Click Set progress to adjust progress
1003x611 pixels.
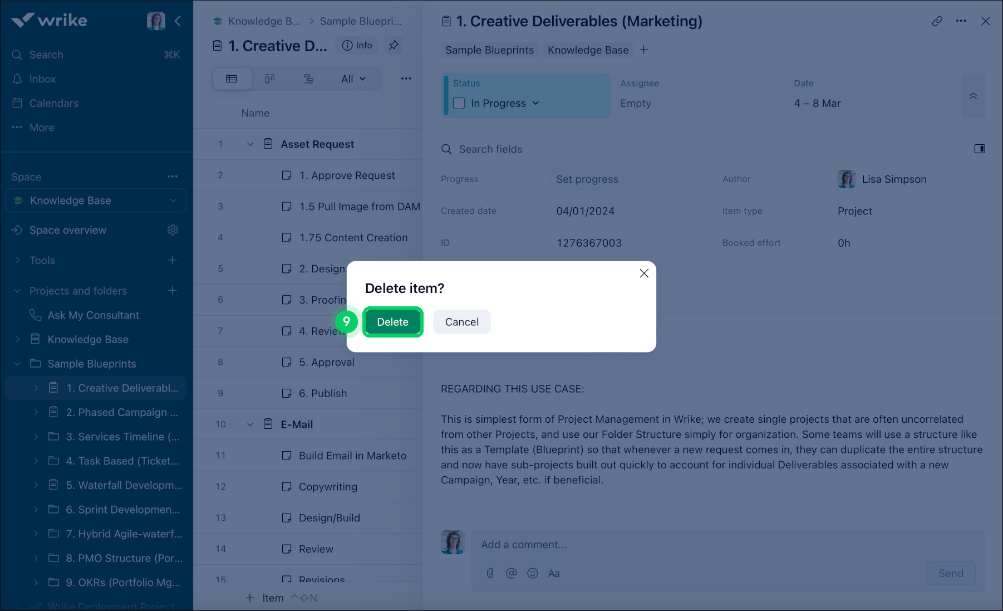[x=587, y=179]
